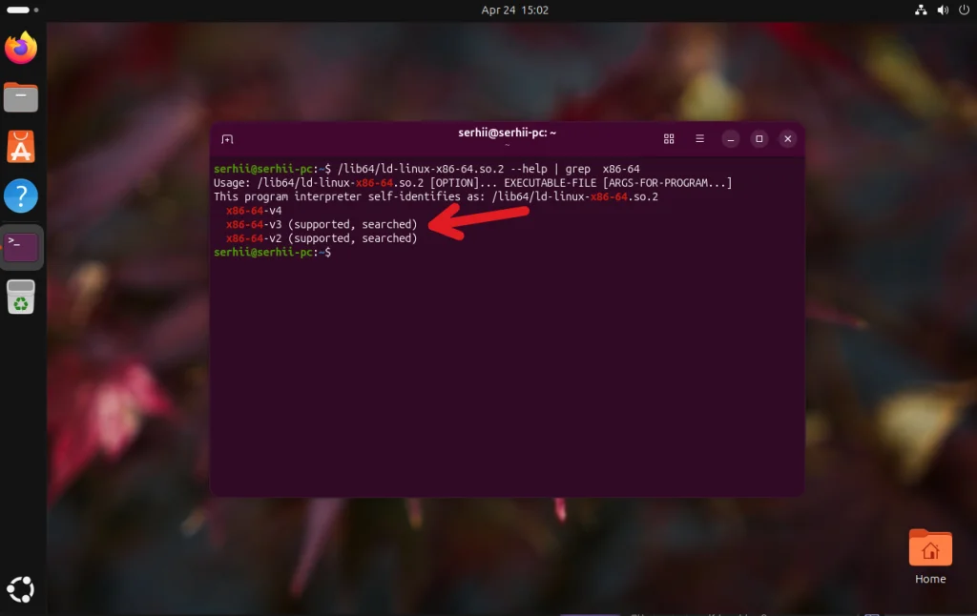Click the typed ld-linux --help grep command
Image resolution: width=977 pixels, height=616 pixels.
coord(488,169)
